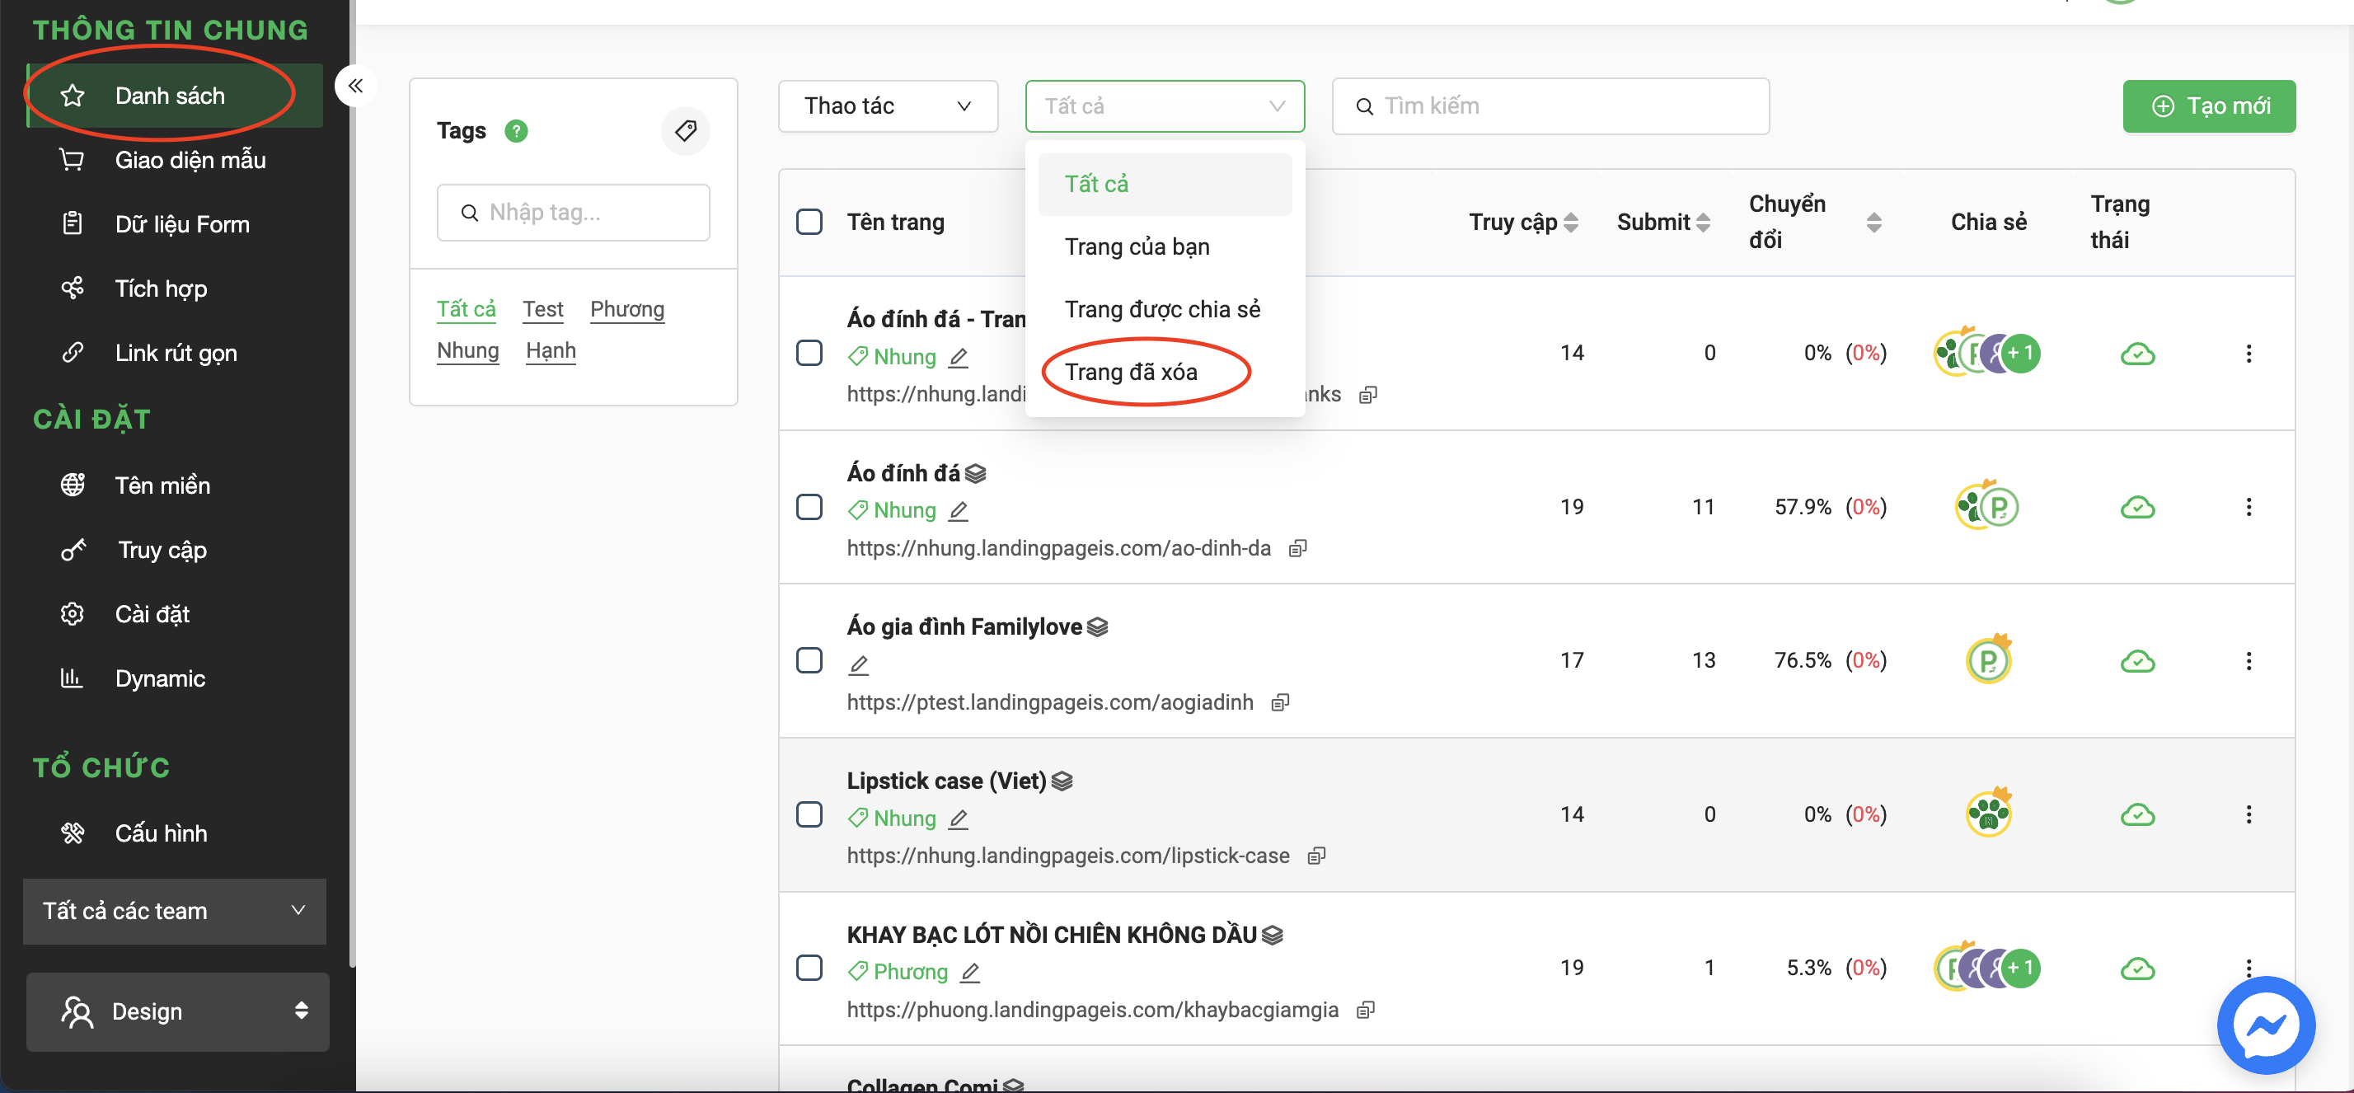Select Trang được chia sẻ option
This screenshot has width=2354, height=1093.
point(1161,309)
